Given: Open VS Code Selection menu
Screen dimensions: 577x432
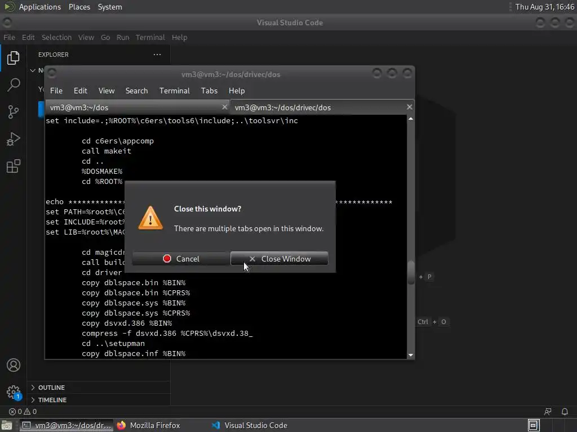Looking at the screenshot, I should pyautogui.click(x=56, y=38).
